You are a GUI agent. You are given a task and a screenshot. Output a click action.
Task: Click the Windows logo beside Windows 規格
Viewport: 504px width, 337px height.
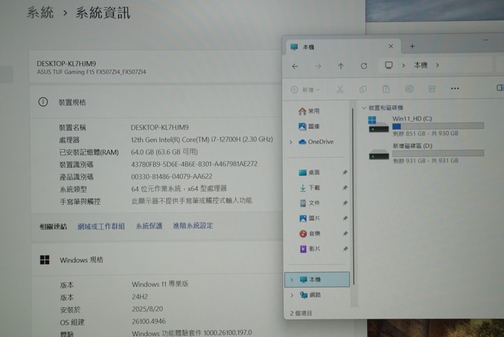click(45, 260)
